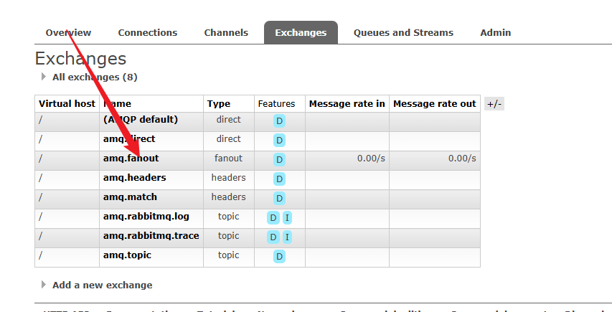Click the Features column header
Screen dimensions: 612x312
coord(276,104)
